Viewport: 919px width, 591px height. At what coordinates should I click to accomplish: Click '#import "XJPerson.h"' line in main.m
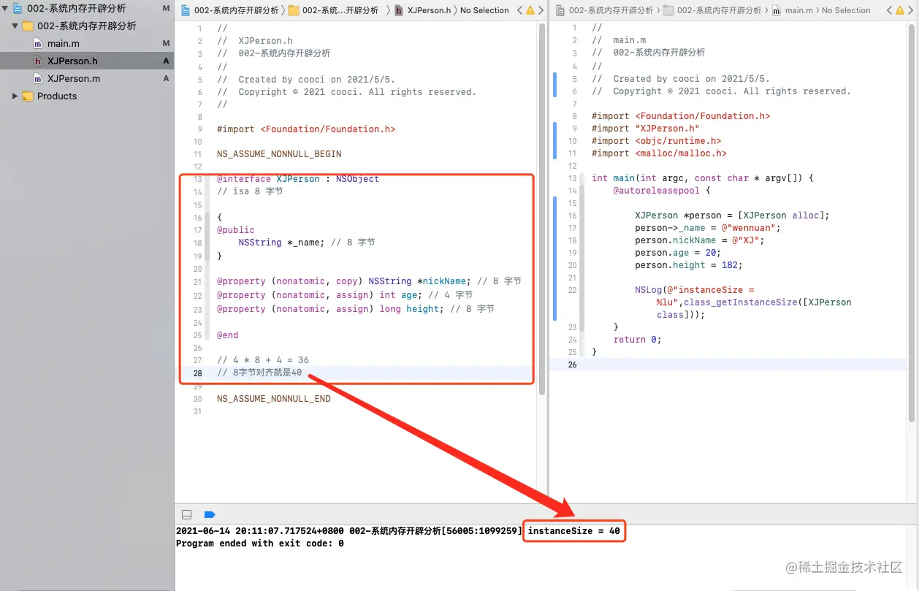pos(646,128)
